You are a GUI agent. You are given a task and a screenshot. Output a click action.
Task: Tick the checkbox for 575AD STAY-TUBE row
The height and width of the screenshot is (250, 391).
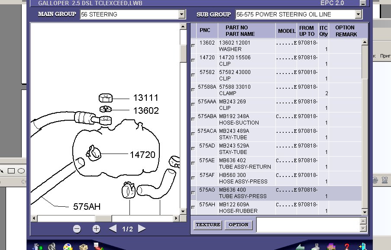[193, 148]
